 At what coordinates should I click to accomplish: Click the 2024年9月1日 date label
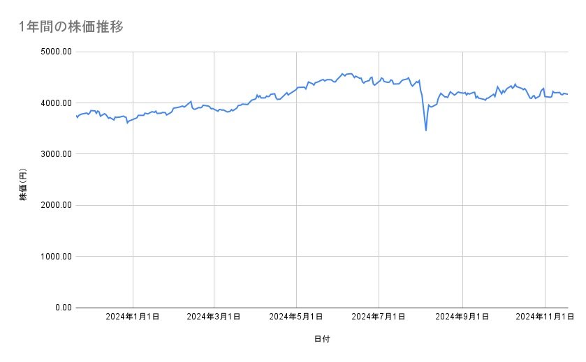[x=462, y=317]
